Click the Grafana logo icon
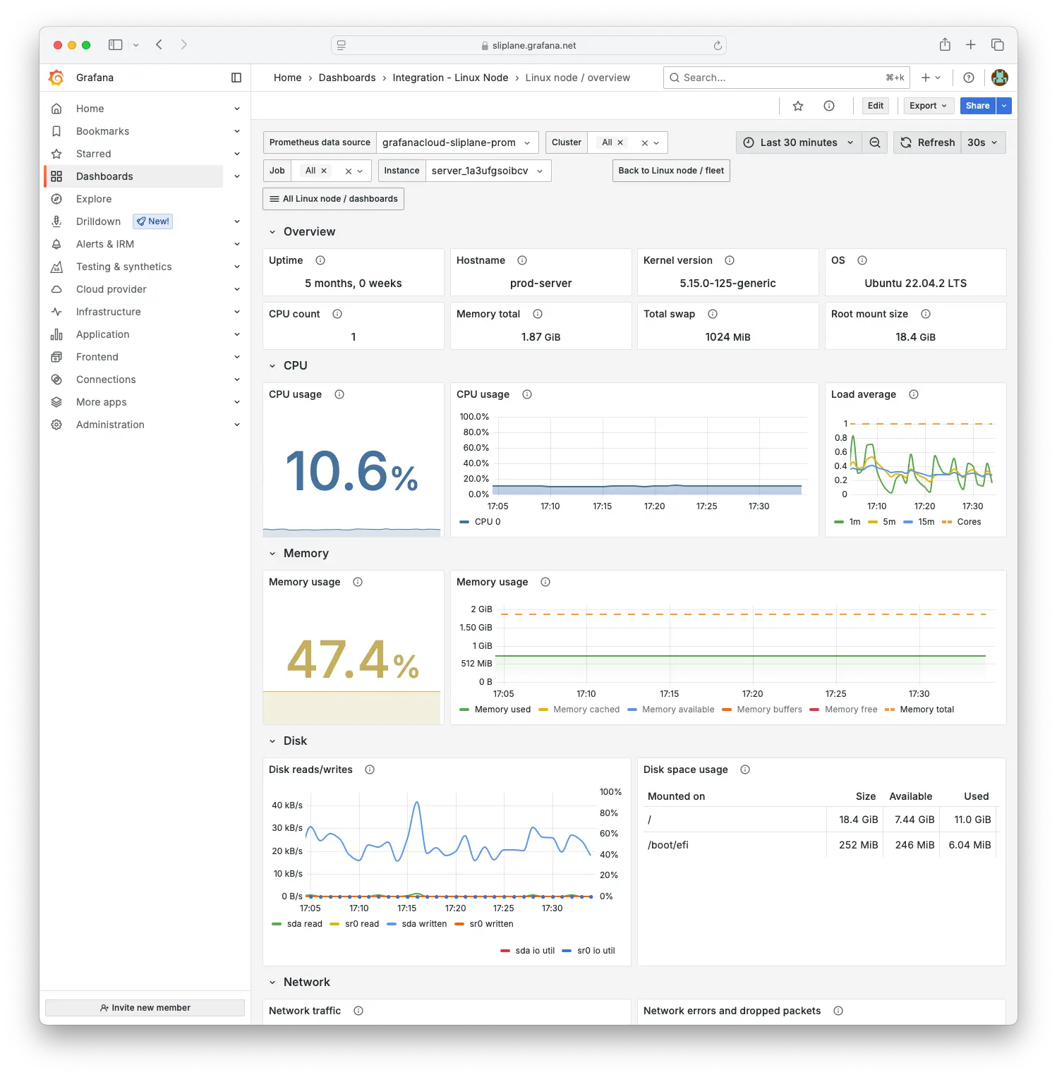This screenshot has height=1077, width=1057. tap(56, 78)
